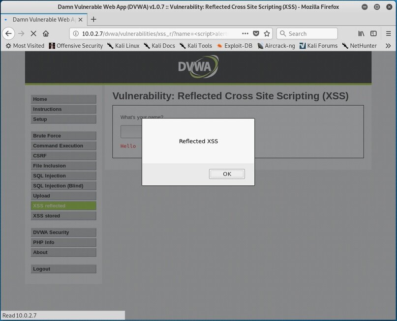Open Offensive Security bookmark
This screenshot has width=397, height=321.
coord(76,46)
